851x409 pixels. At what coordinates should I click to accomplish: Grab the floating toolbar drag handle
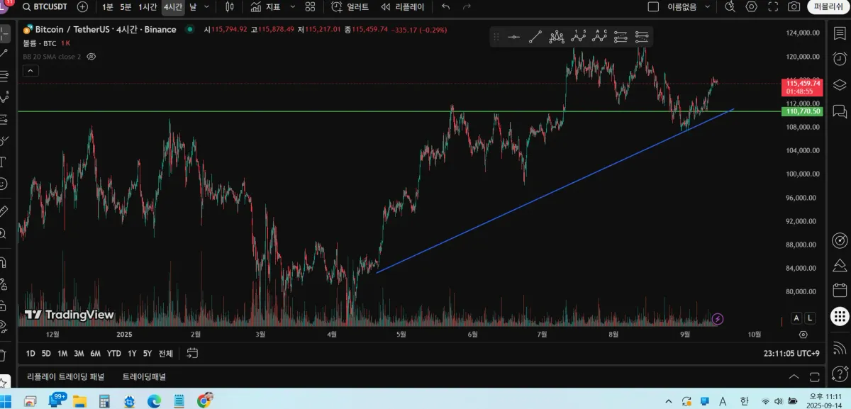(496, 37)
